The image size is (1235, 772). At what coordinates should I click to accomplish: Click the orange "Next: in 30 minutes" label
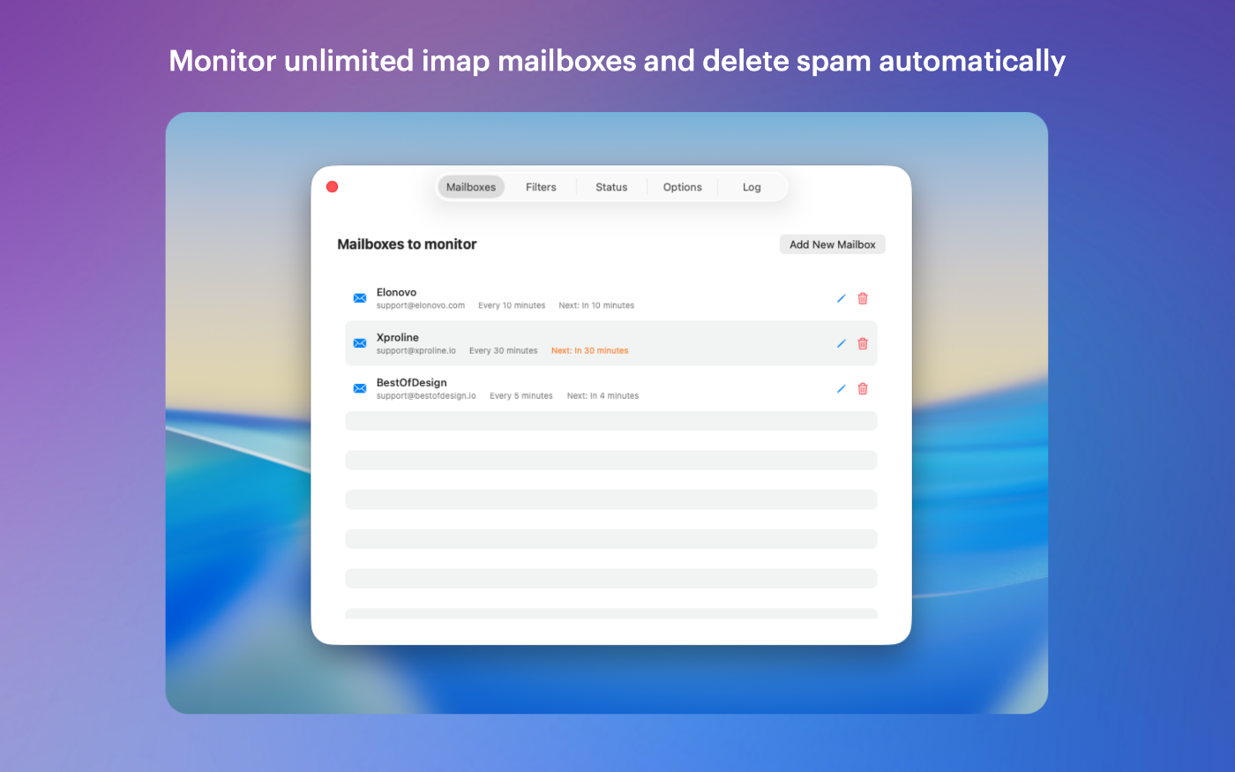click(589, 350)
